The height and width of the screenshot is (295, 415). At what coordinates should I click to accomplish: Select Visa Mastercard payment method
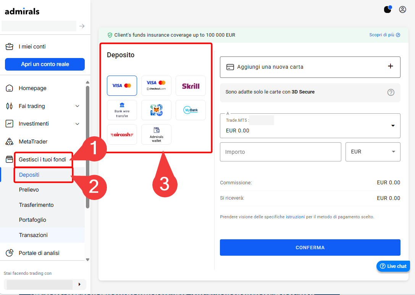point(122,85)
